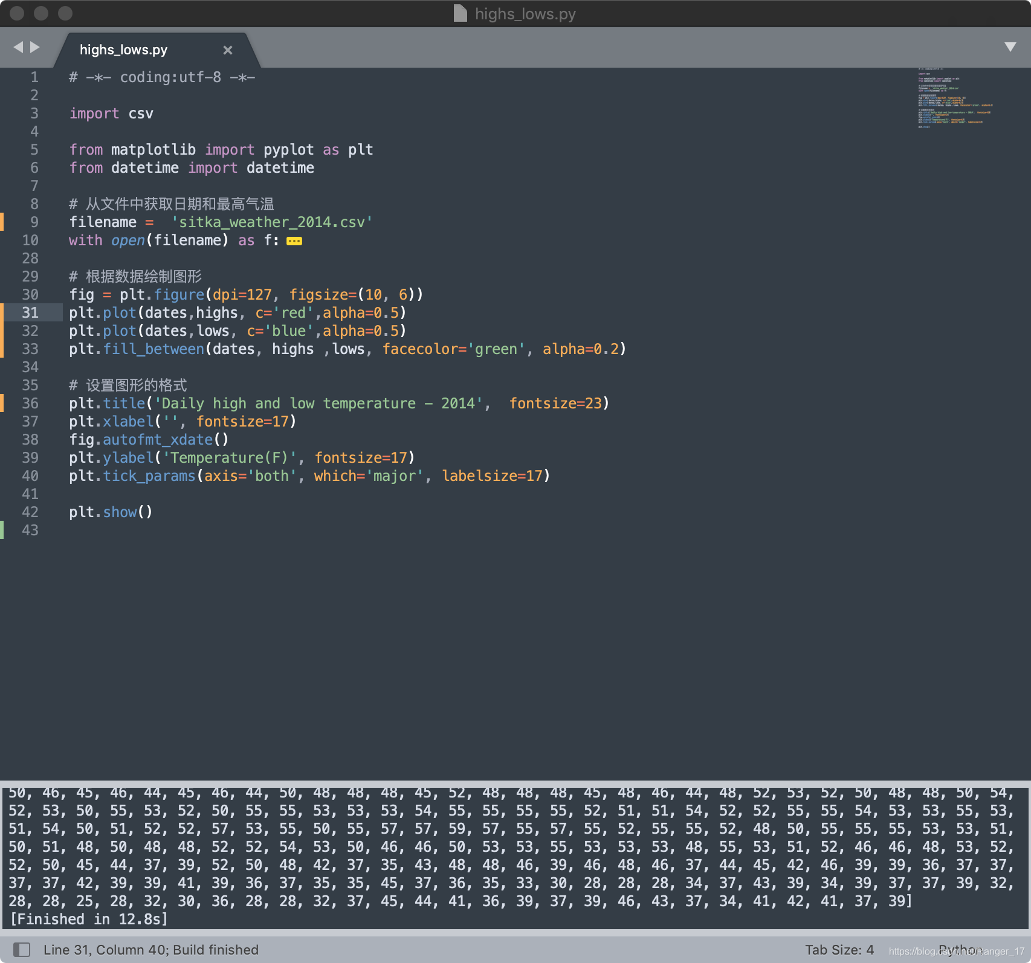The width and height of the screenshot is (1031, 963).
Task: Click 'green' facecolor string on line 33
Action: tap(496, 349)
